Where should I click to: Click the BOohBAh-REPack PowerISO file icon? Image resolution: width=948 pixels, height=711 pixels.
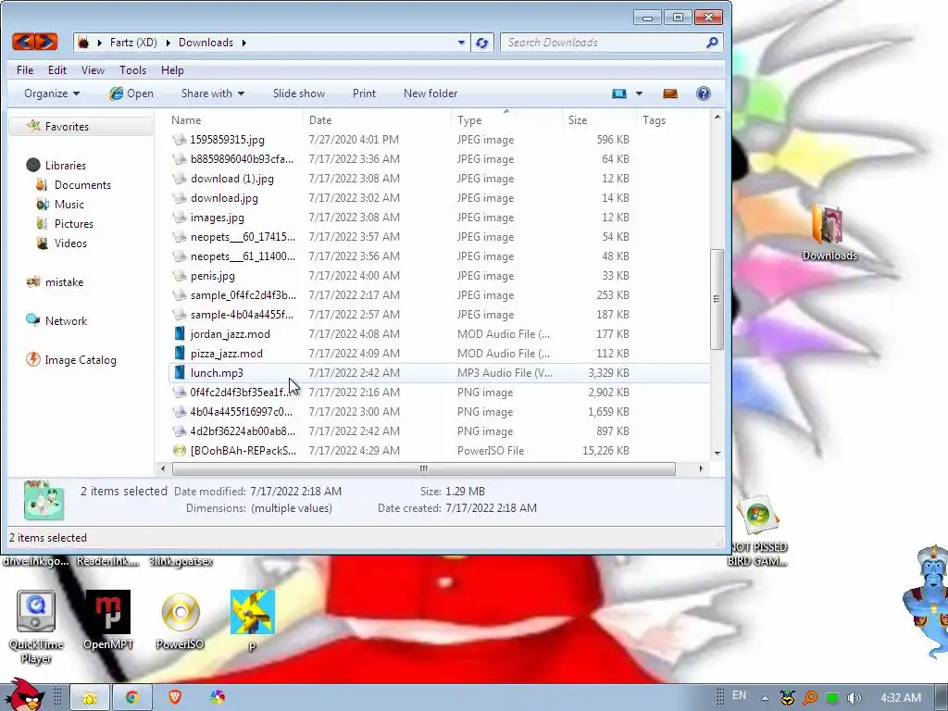click(x=180, y=451)
